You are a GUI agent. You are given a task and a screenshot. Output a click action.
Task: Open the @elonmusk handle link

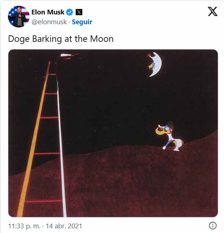(50, 22)
